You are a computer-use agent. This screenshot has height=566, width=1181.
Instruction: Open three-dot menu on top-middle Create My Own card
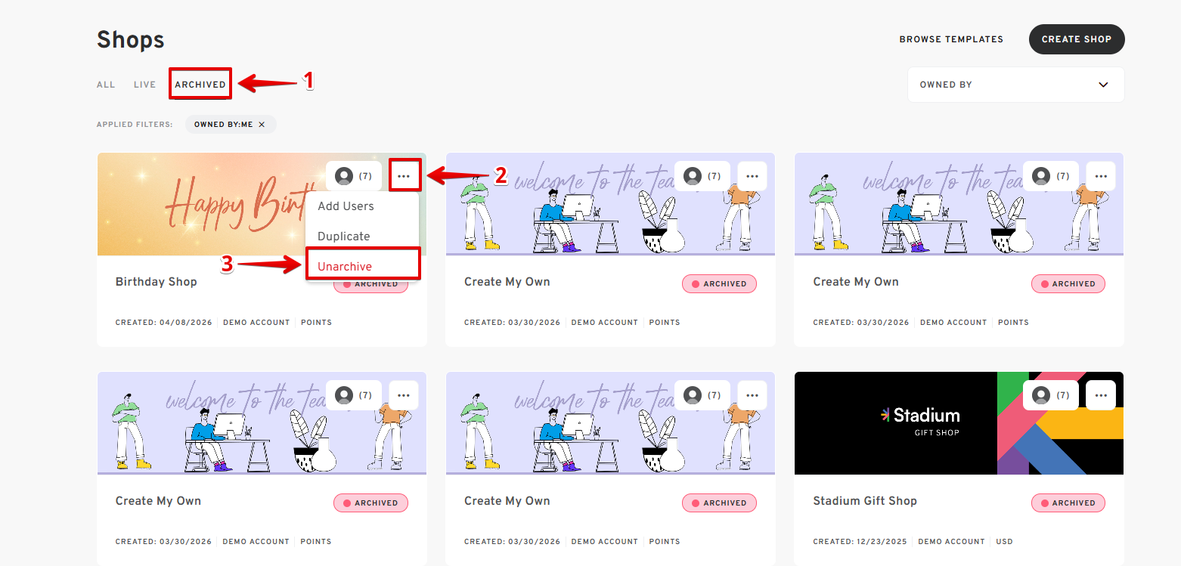pyautogui.click(x=752, y=176)
